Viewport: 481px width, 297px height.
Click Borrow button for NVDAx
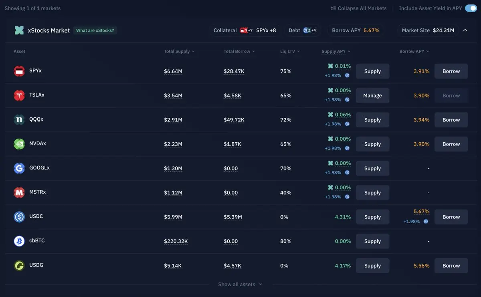coord(451,144)
